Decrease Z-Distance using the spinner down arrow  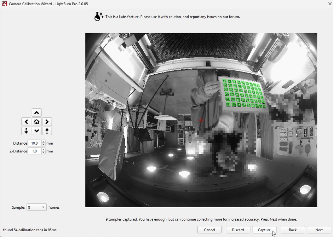click(44, 153)
